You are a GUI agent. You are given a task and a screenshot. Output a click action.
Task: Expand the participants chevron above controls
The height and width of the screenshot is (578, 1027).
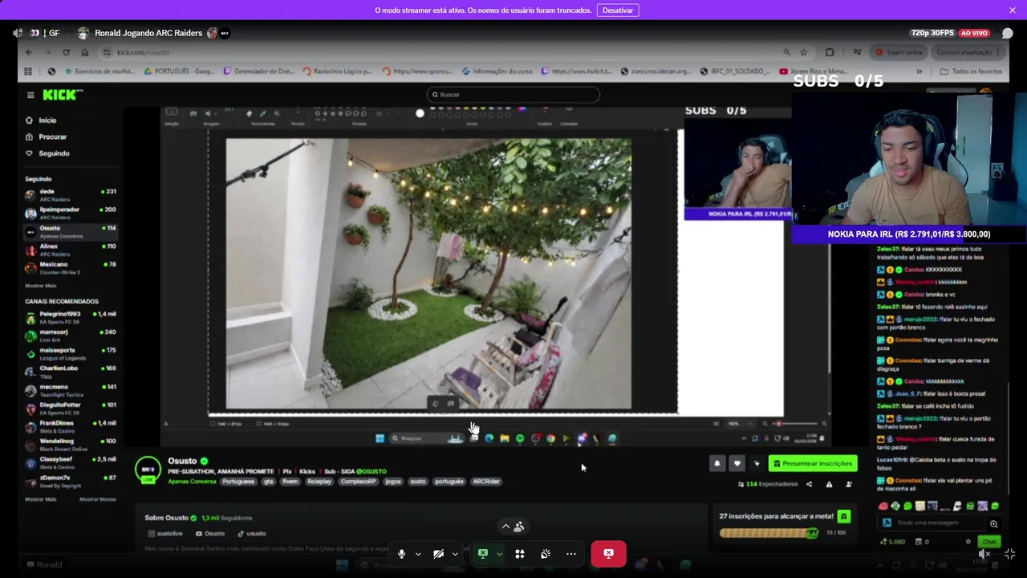click(x=505, y=527)
